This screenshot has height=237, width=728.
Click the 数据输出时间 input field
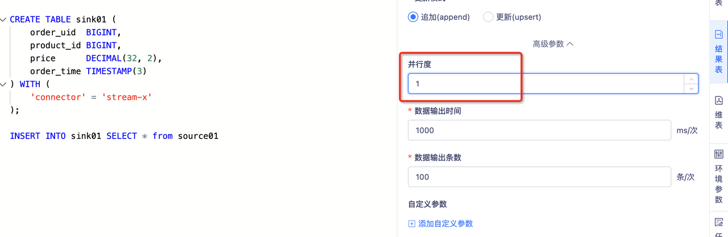coord(539,130)
